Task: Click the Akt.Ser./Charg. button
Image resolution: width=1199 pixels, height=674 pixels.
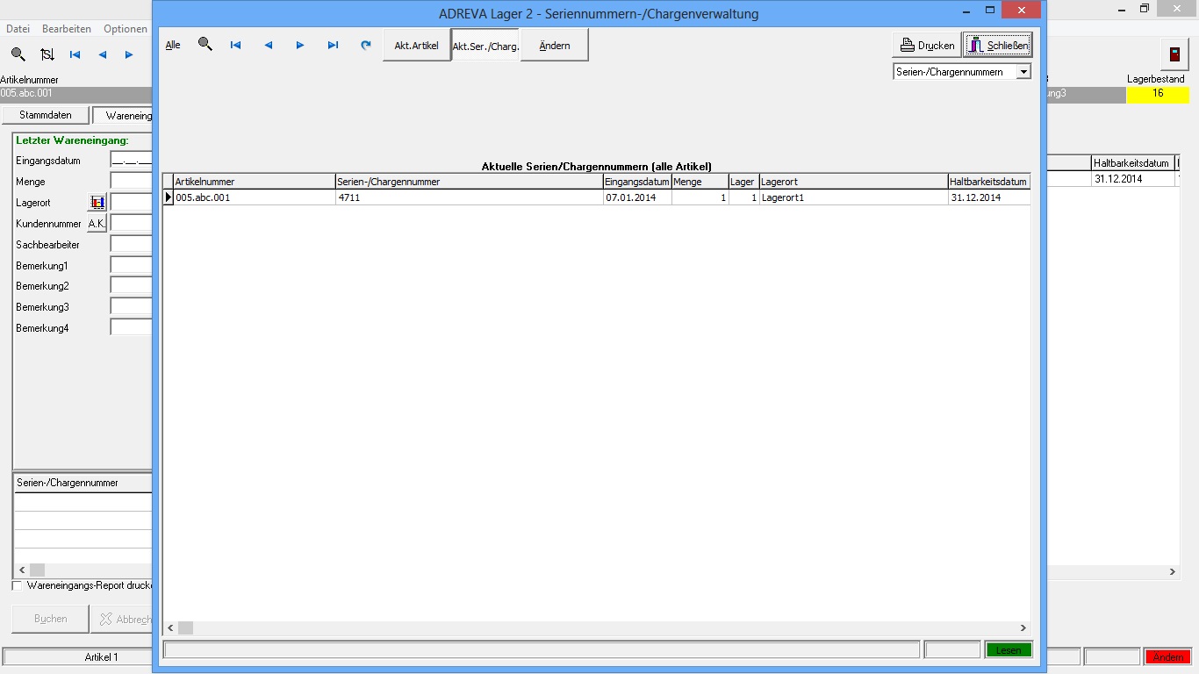Action: click(485, 45)
